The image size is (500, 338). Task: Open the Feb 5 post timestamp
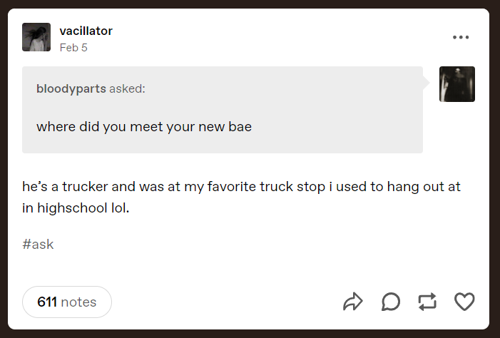[x=73, y=48]
